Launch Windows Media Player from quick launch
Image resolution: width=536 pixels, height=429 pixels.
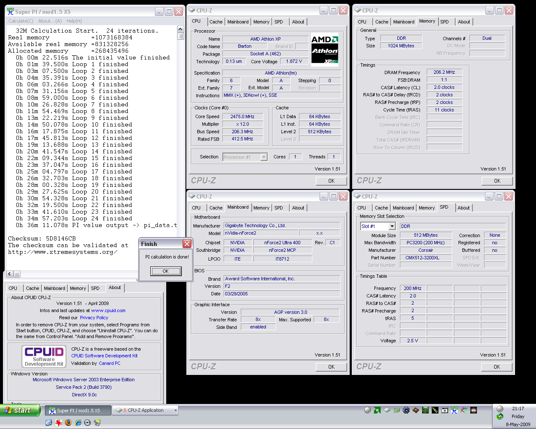point(88,422)
